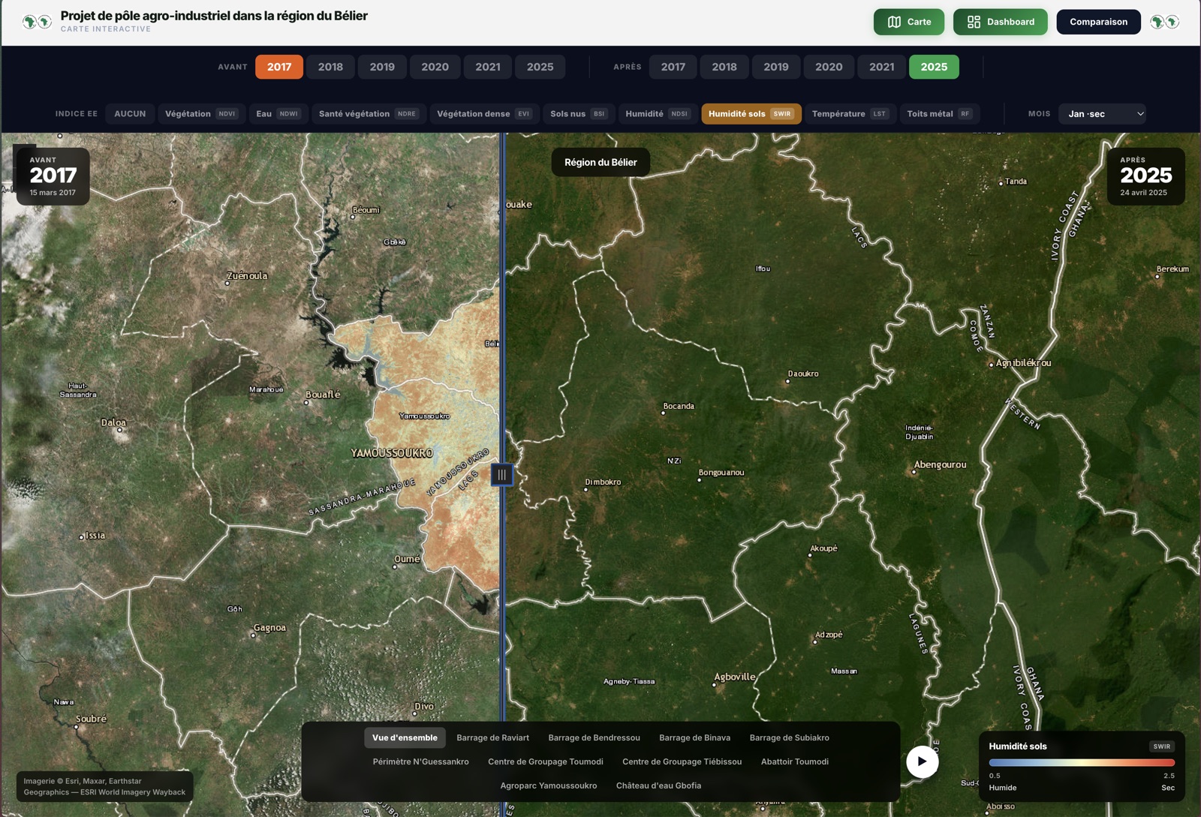Image resolution: width=1201 pixels, height=817 pixels.
Task: Go to Abattoir Toumodi
Action: (794, 762)
